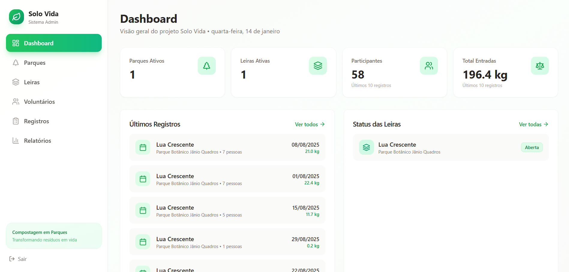Screen dimensions: 569x272
Task: Click the Total Entradas value 196.4 kg
Action: (x=485, y=74)
